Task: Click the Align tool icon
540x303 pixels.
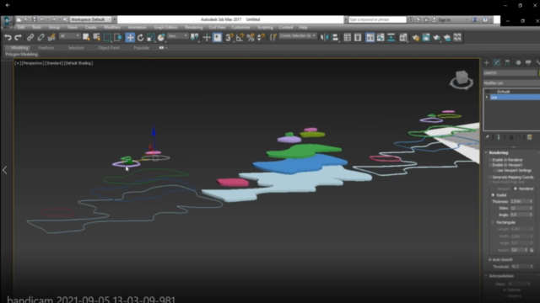Action: click(x=335, y=37)
